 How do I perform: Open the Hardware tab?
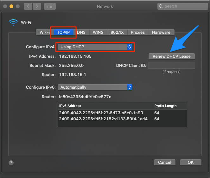pos(161,33)
